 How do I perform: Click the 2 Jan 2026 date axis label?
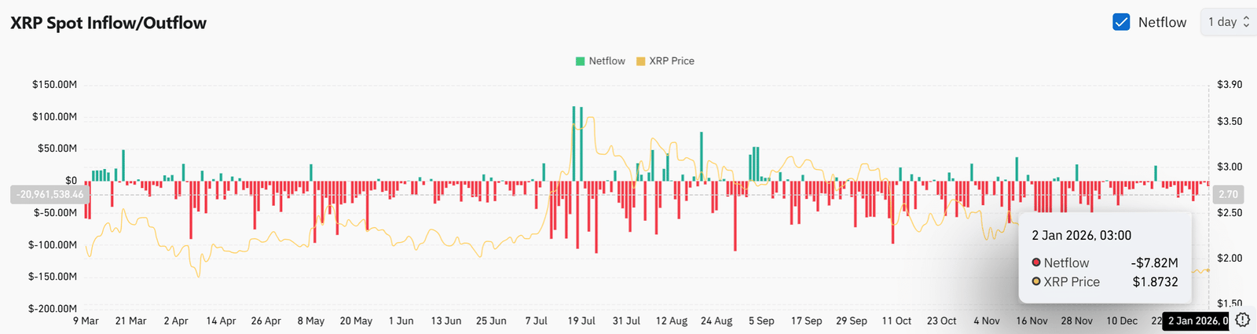[x=1196, y=321]
